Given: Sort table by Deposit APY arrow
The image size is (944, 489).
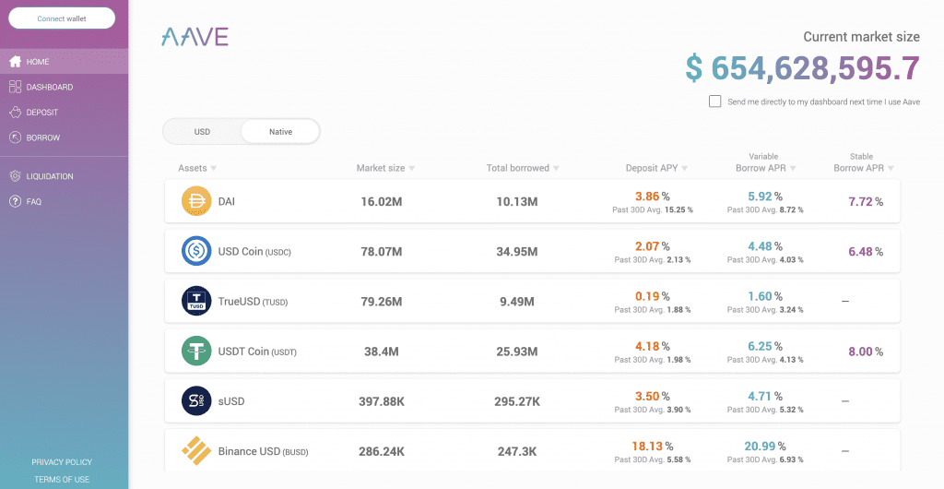Looking at the screenshot, I should (x=685, y=169).
